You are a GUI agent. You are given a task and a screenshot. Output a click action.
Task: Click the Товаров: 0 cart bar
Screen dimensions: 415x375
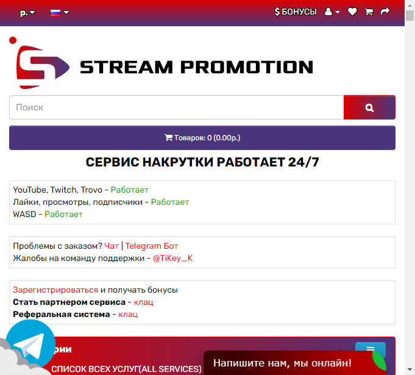[x=202, y=138]
